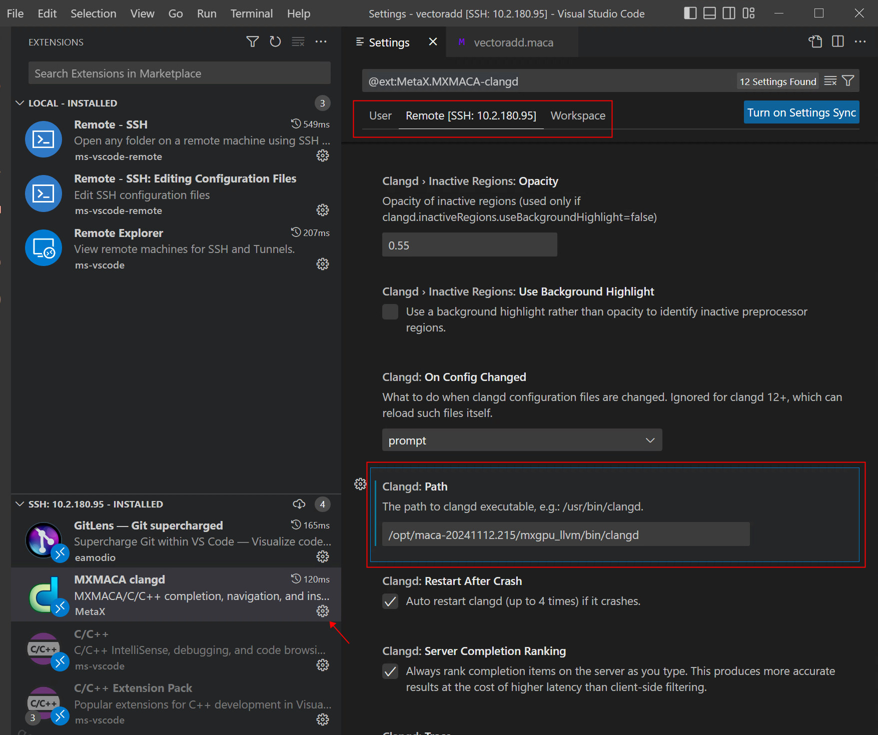Click Turn on Settings Sync button
This screenshot has width=878, height=735.
pyautogui.click(x=801, y=112)
